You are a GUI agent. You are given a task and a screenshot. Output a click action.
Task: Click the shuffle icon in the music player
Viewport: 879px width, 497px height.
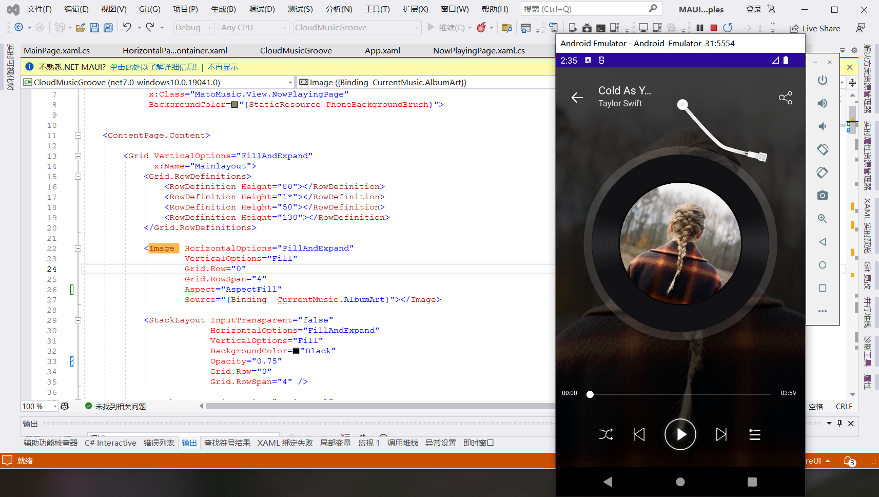[605, 434]
